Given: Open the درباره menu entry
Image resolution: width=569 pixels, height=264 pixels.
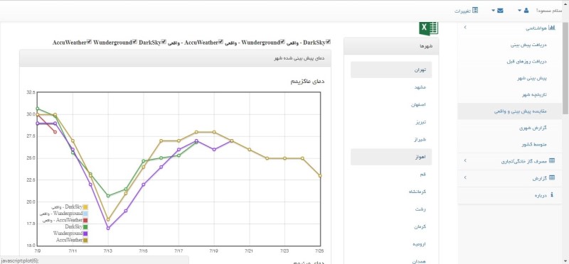Looking at the screenshot, I should pos(541,195).
